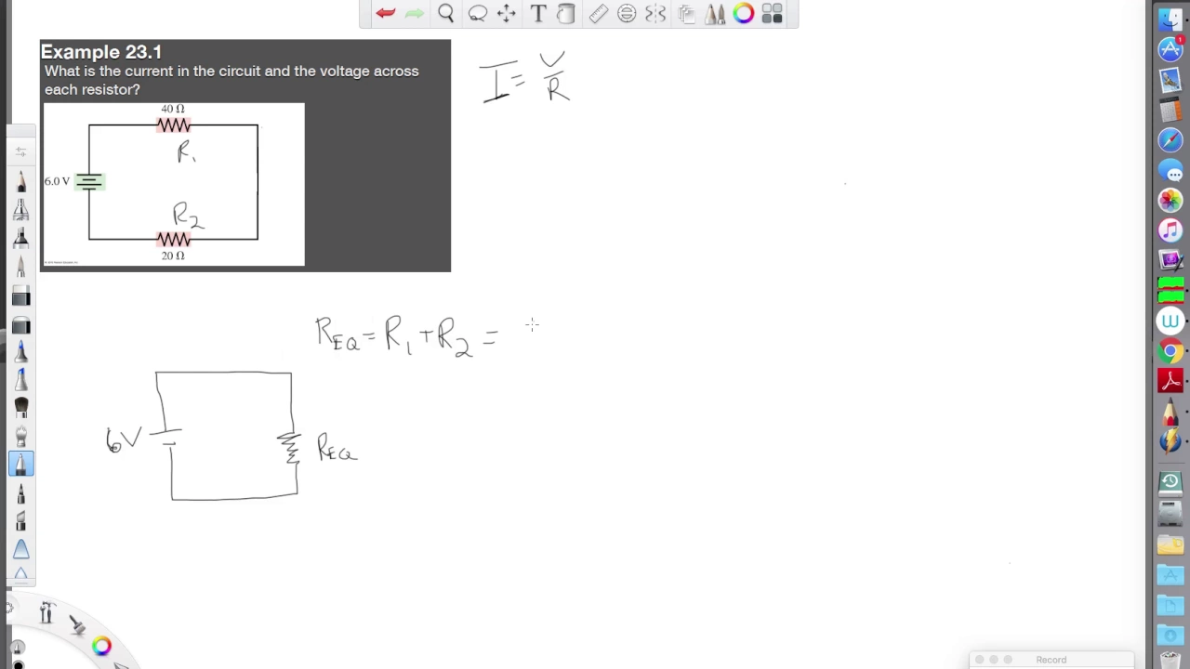
Task: Open Messages in the Dock
Action: pos(1170,171)
